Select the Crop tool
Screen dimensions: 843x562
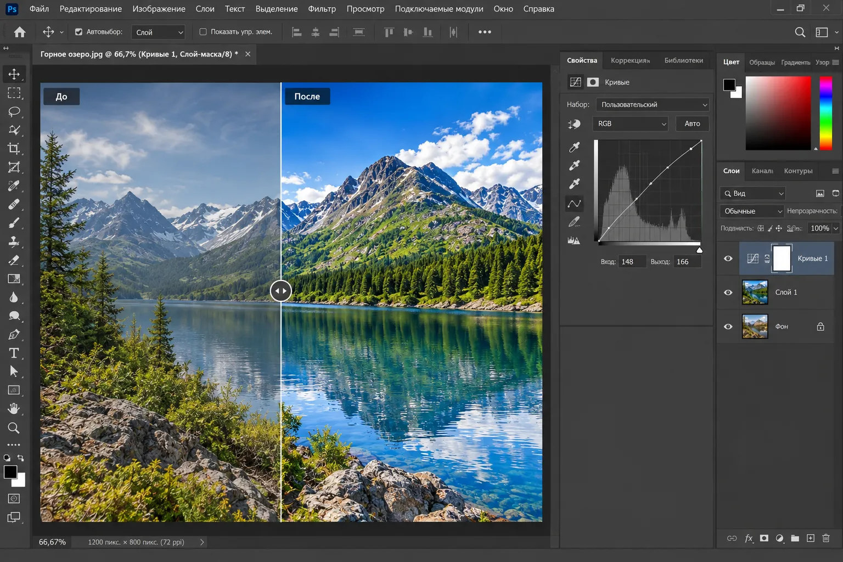click(14, 149)
